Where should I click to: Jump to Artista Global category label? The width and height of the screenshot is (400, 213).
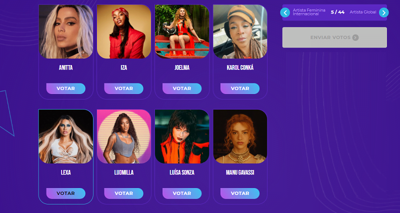click(x=363, y=12)
